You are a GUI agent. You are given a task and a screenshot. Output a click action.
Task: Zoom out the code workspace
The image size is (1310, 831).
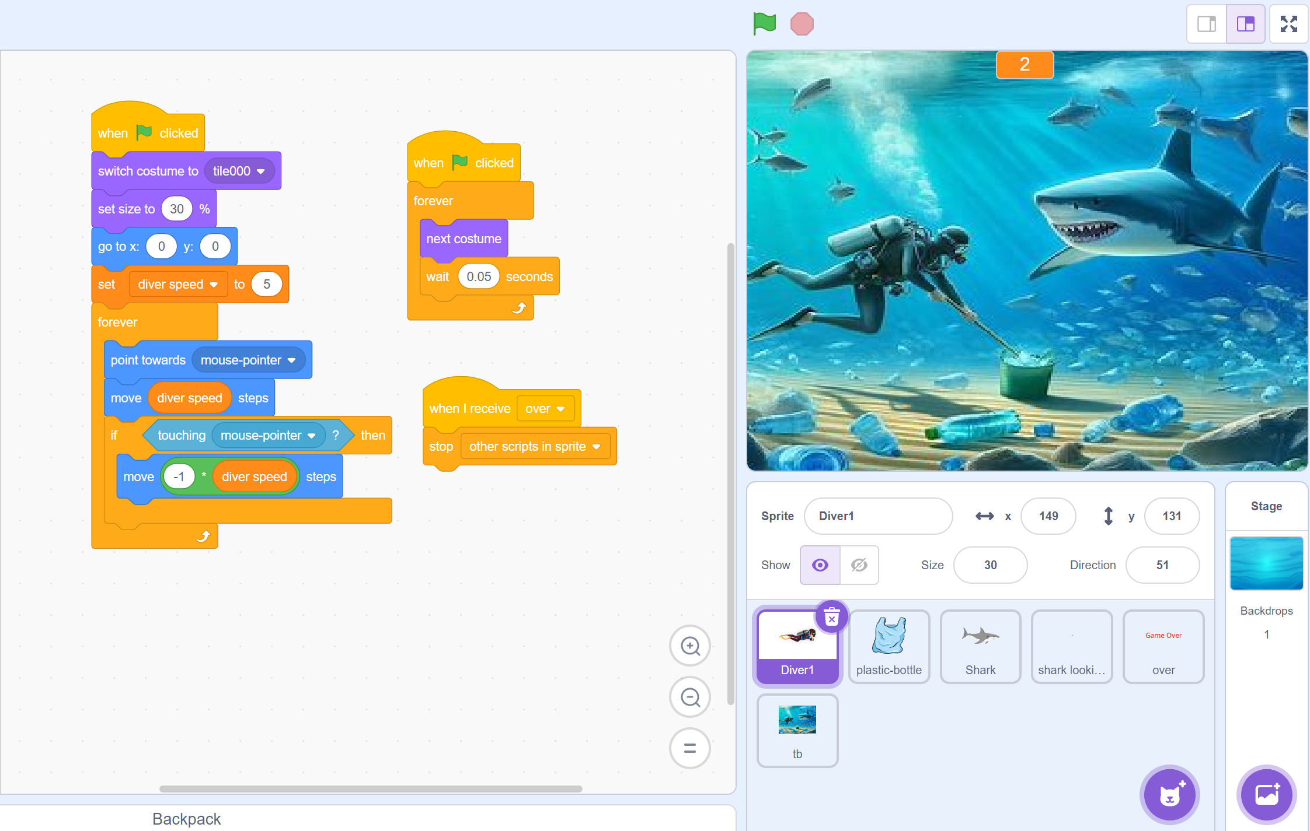tap(690, 697)
